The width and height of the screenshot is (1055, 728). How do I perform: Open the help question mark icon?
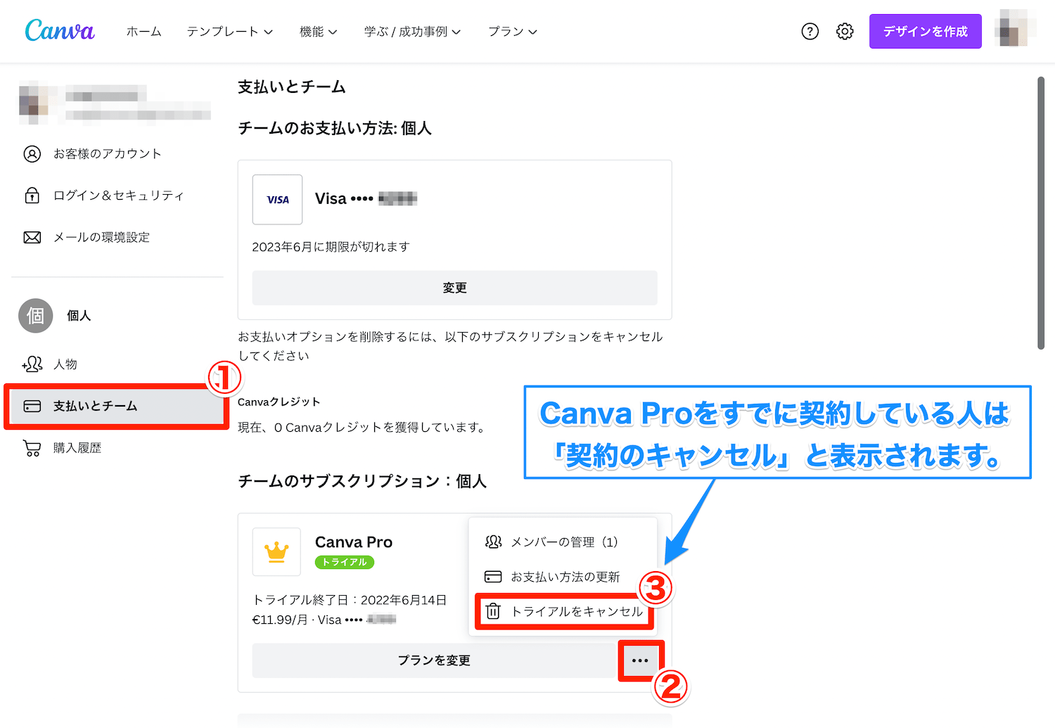[x=810, y=31]
